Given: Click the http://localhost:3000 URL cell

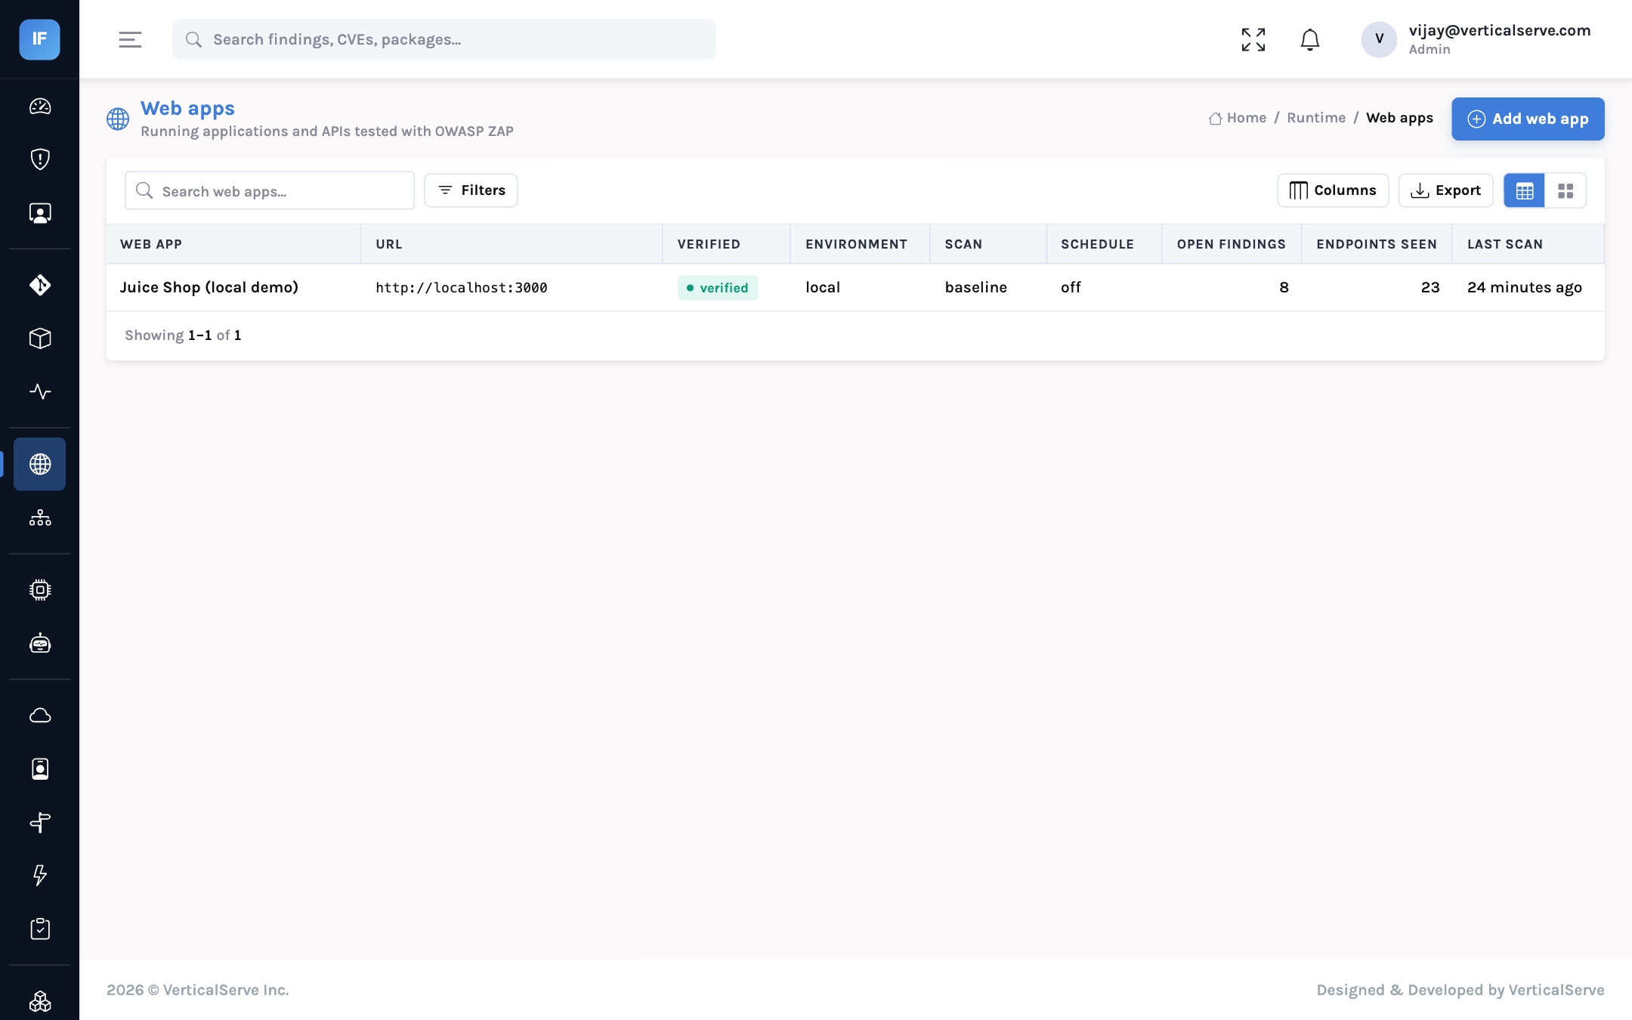Looking at the screenshot, I should pyautogui.click(x=462, y=288).
